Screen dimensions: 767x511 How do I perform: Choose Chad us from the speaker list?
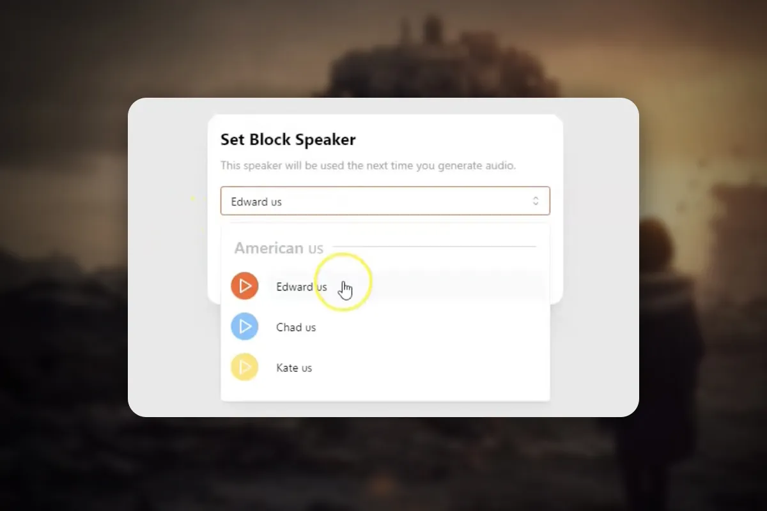pos(385,327)
